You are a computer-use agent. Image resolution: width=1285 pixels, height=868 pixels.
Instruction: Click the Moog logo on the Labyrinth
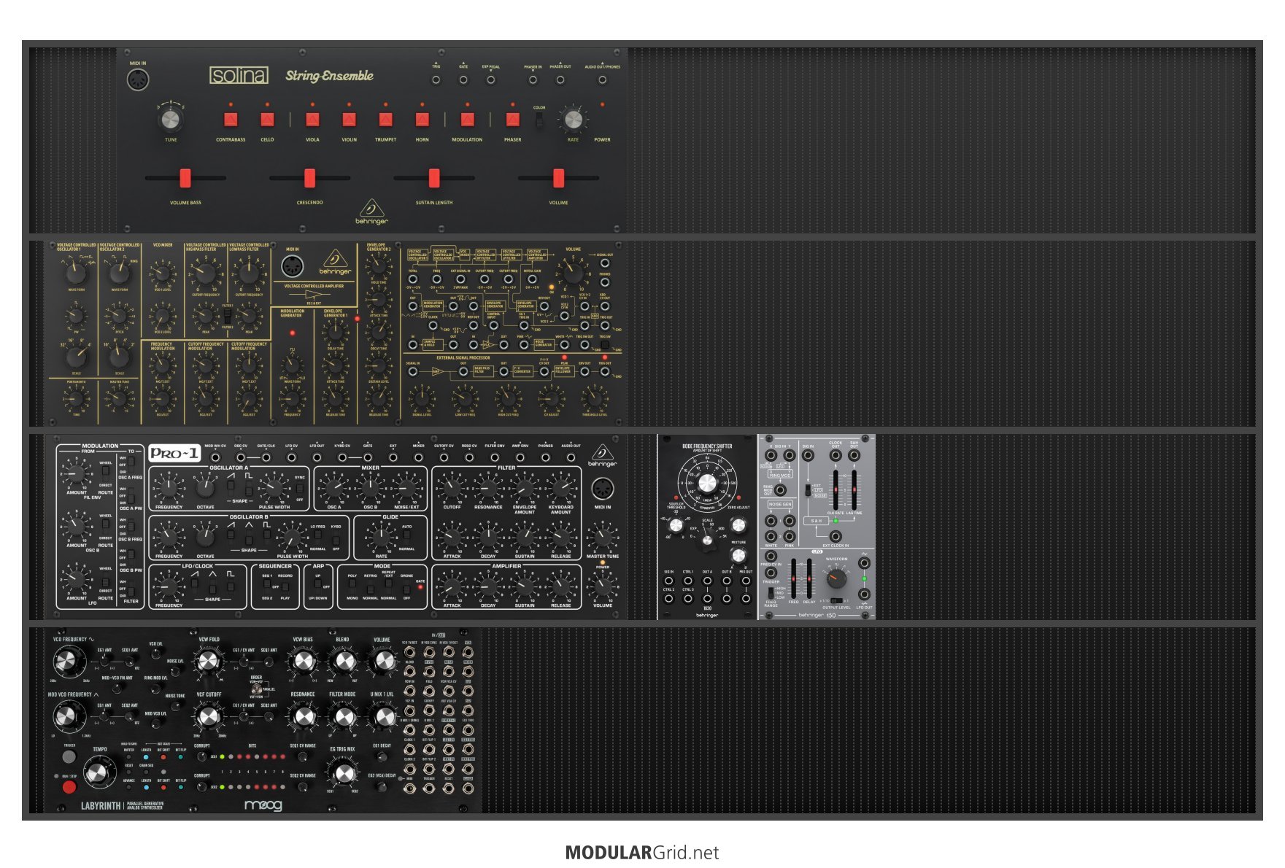click(x=263, y=805)
